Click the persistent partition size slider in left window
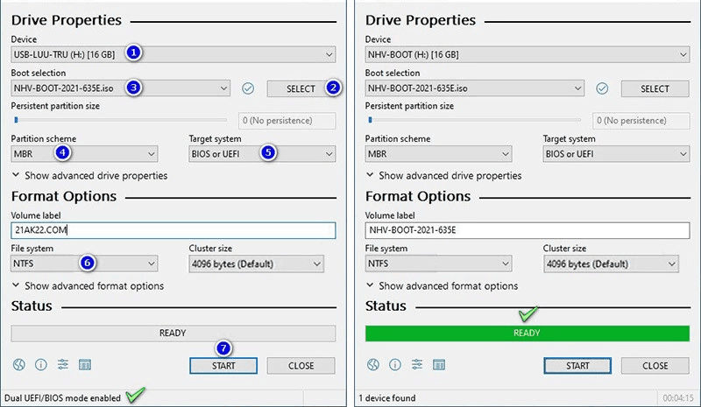 [x=119, y=120]
